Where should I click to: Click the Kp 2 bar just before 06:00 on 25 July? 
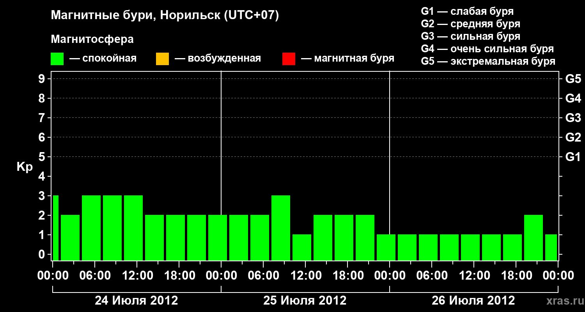239,238
